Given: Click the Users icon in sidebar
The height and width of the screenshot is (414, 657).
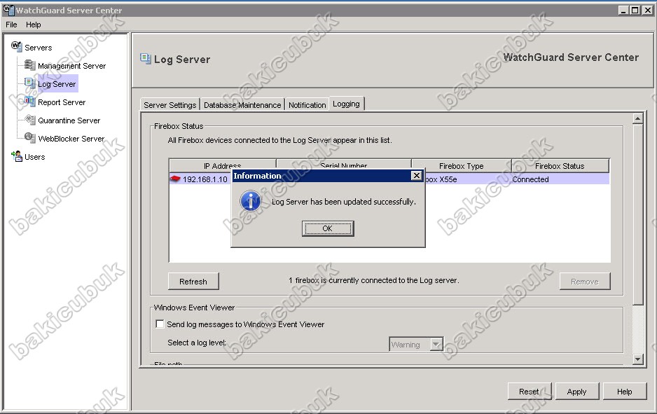Looking at the screenshot, I should click(x=16, y=156).
